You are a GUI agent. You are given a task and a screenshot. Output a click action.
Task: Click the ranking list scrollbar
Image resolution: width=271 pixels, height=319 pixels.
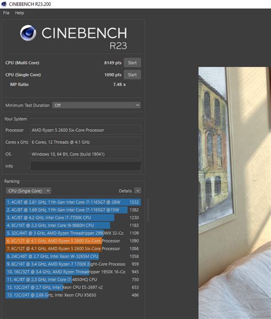click(x=148, y=210)
